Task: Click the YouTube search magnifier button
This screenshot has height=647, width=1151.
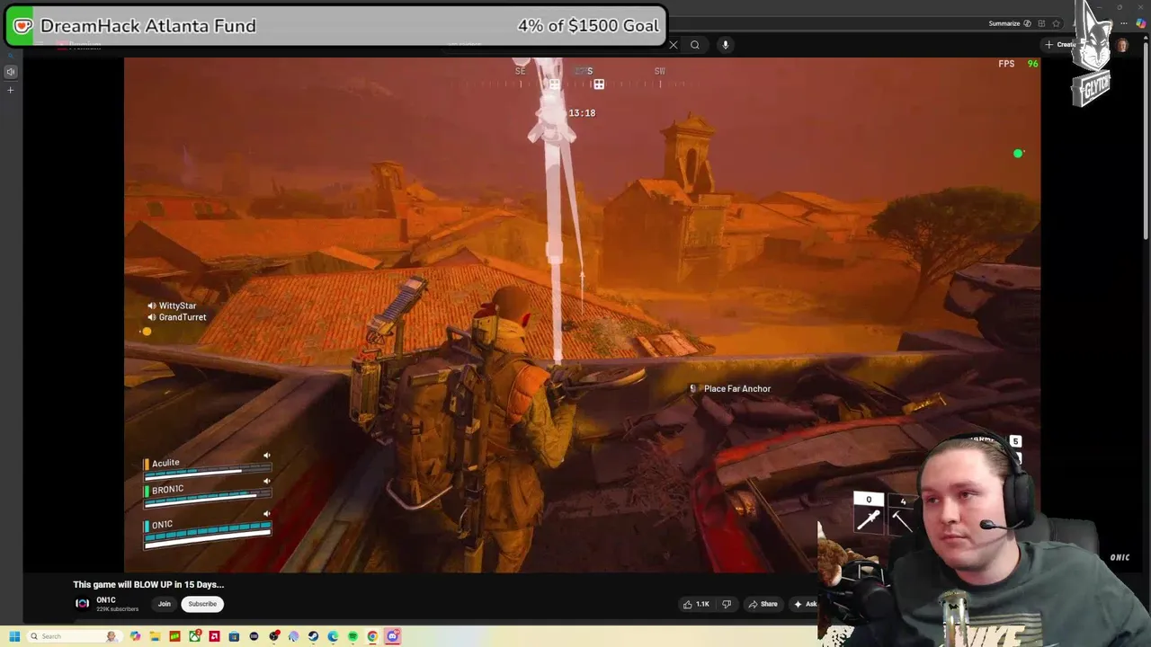Action: (695, 45)
